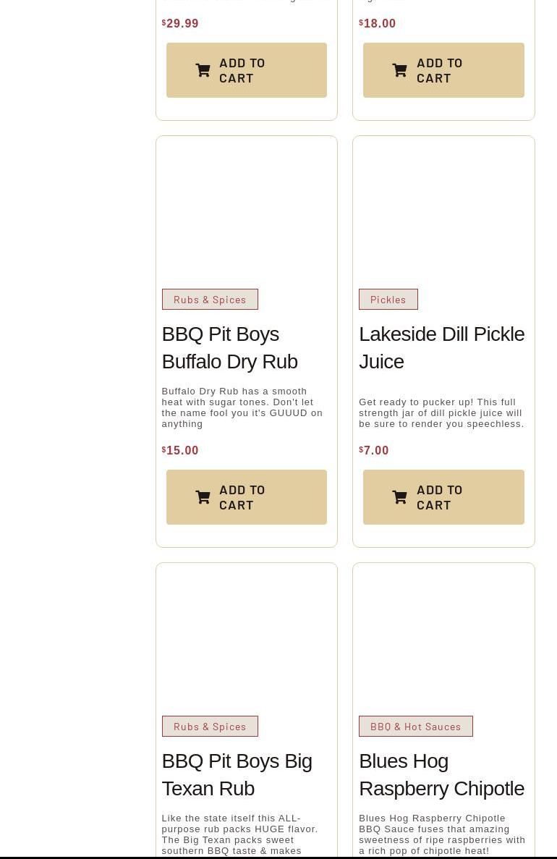
Task: Open the BBQ & Hot Sauces category tag
Action: coord(415,727)
